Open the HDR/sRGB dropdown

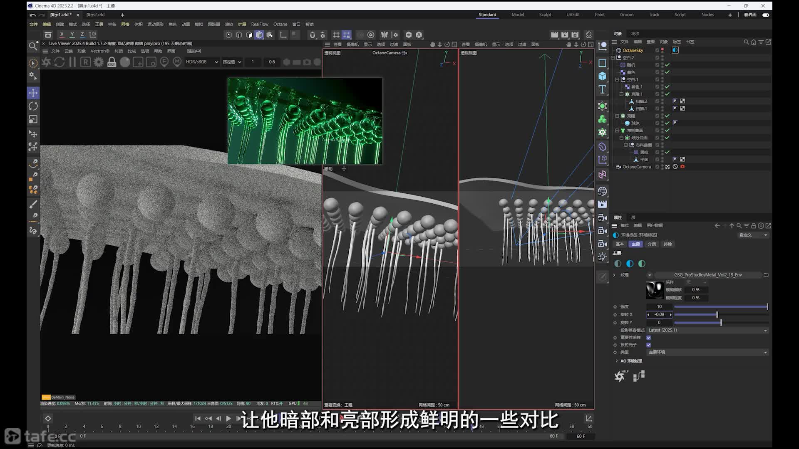coord(202,62)
